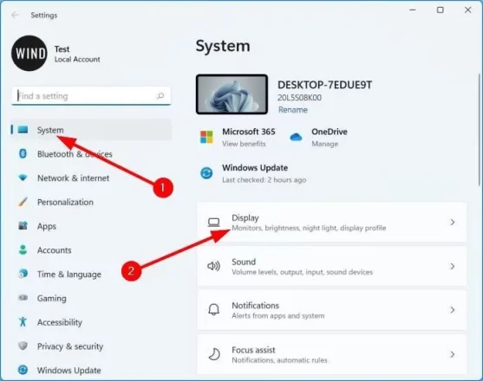Click the Apps icon in sidebar

click(23, 226)
